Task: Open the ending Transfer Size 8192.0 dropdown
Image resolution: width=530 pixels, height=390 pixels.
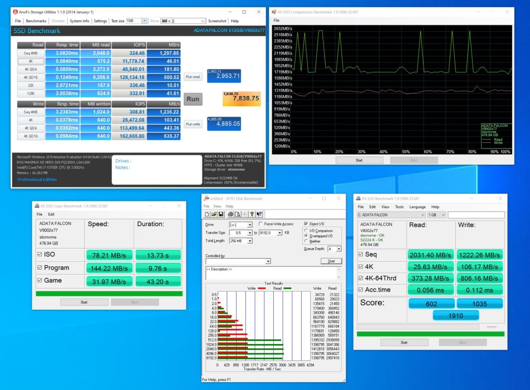Action: pyautogui.click(x=280, y=233)
